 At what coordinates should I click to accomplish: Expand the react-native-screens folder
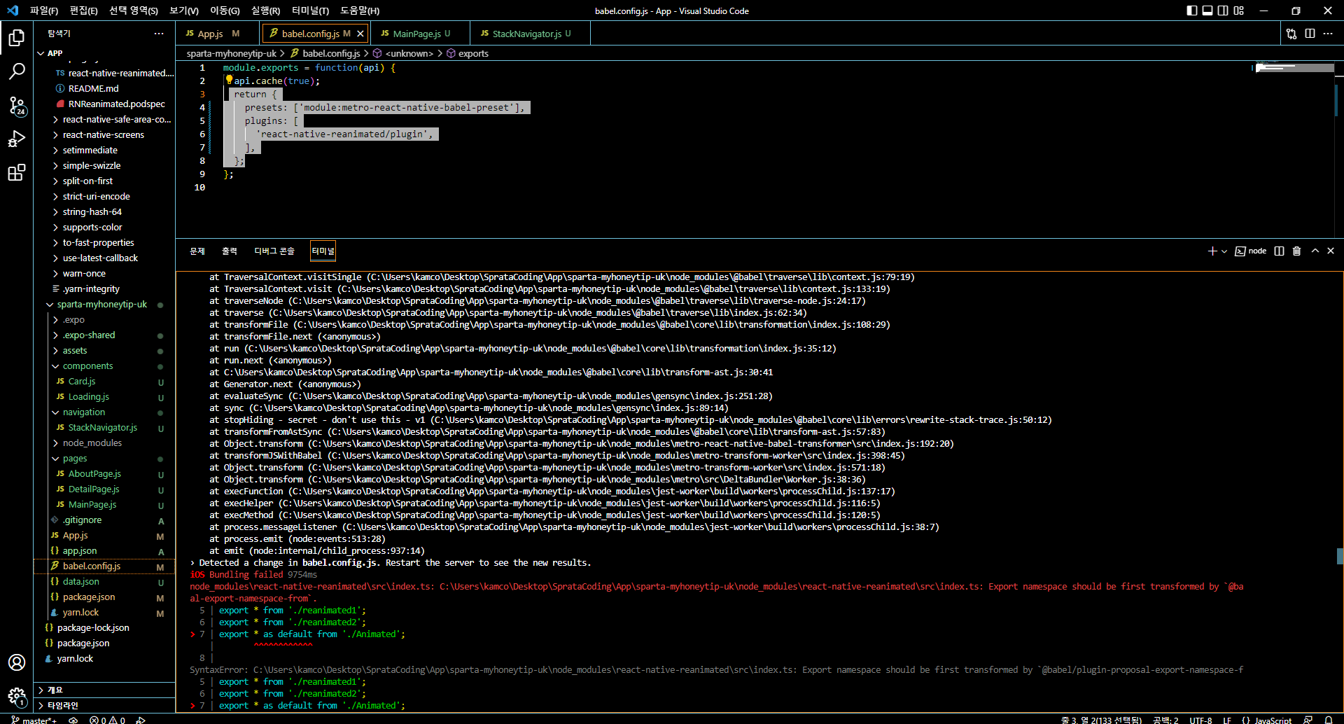(104, 135)
